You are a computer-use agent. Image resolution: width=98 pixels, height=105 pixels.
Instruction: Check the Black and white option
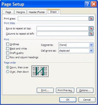point(8,49)
